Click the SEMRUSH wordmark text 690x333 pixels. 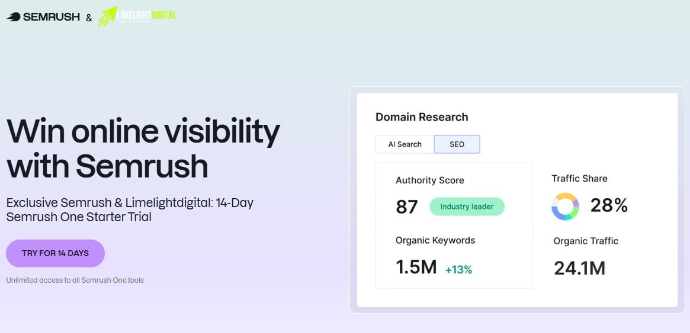[52, 17]
